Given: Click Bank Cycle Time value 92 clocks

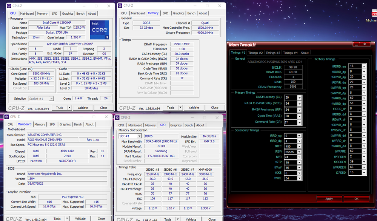Looking at the screenshot, I should pyautogui.click(x=182, y=73).
